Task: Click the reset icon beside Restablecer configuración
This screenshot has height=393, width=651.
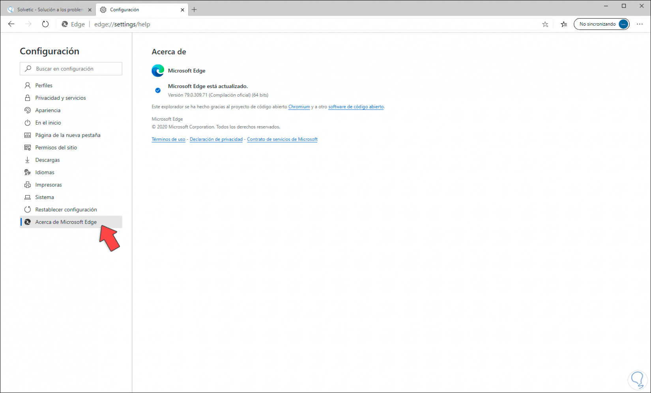Action: pos(28,209)
